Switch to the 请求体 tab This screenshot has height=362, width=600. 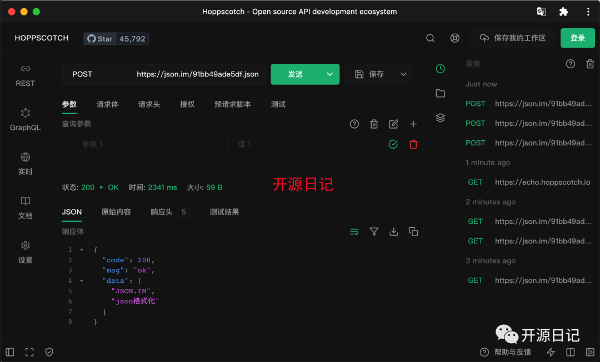click(x=107, y=104)
